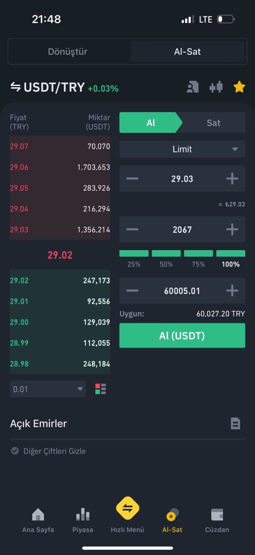Viewport: 255px width, 555px height.
Task: Switch to Dönüştür tab
Action: tap(68, 52)
